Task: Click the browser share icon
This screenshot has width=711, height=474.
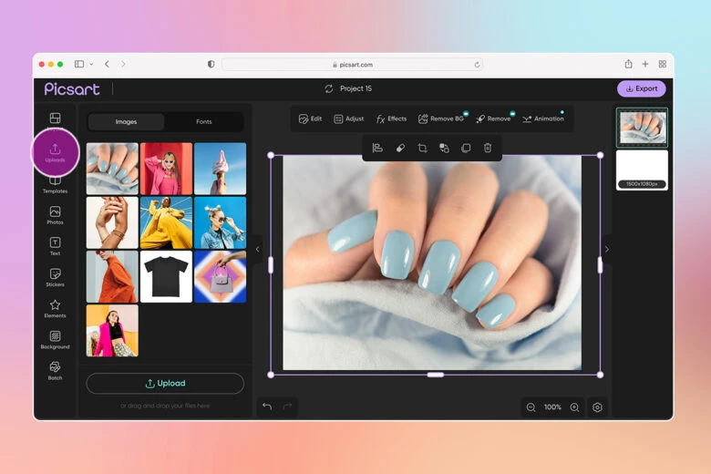Action: (628, 64)
